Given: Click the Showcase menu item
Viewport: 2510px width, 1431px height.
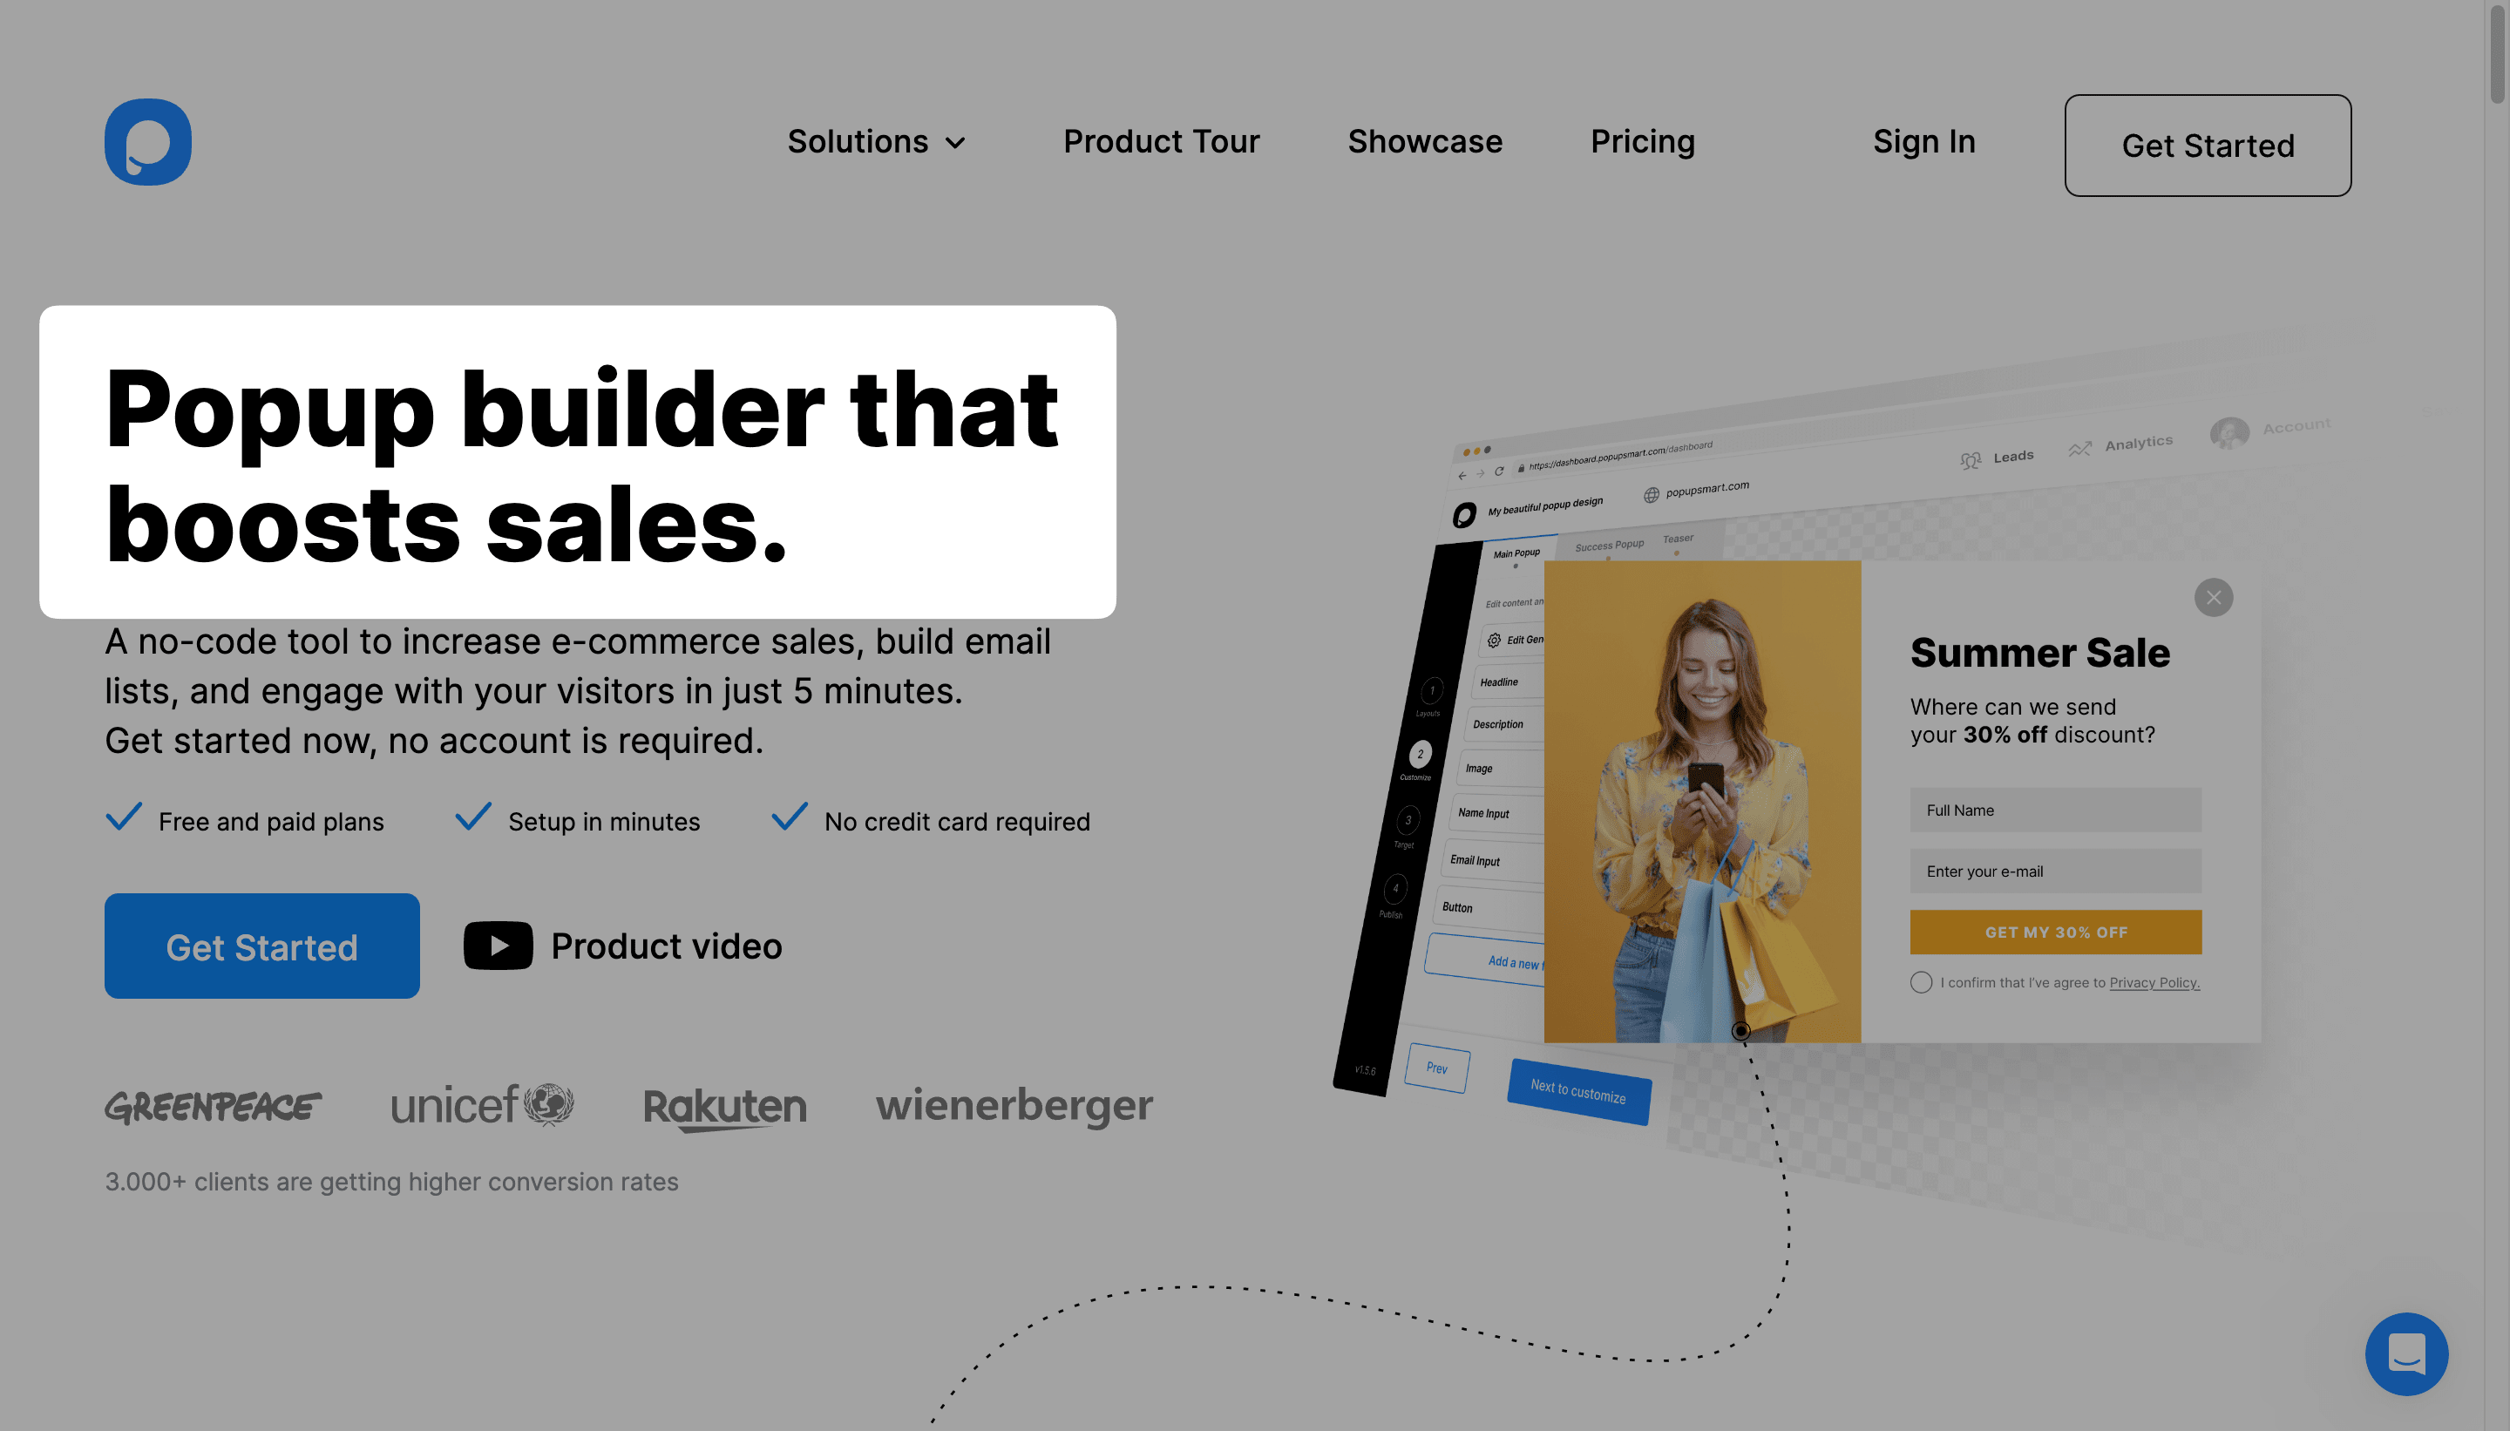Looking at the screenshot, I should (x=1424, y=141).
